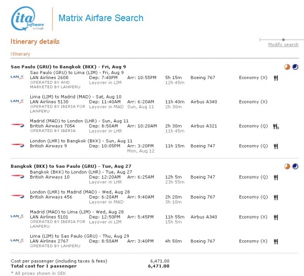Click the Cost per passenger line

90,261
